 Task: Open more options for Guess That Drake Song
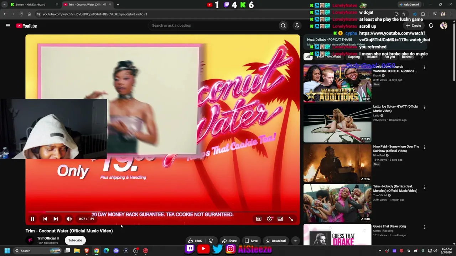(x=425, y=227)
